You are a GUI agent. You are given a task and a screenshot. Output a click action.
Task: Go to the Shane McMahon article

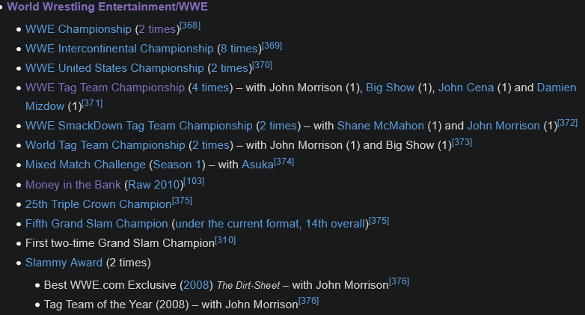[x=381, y=126]
